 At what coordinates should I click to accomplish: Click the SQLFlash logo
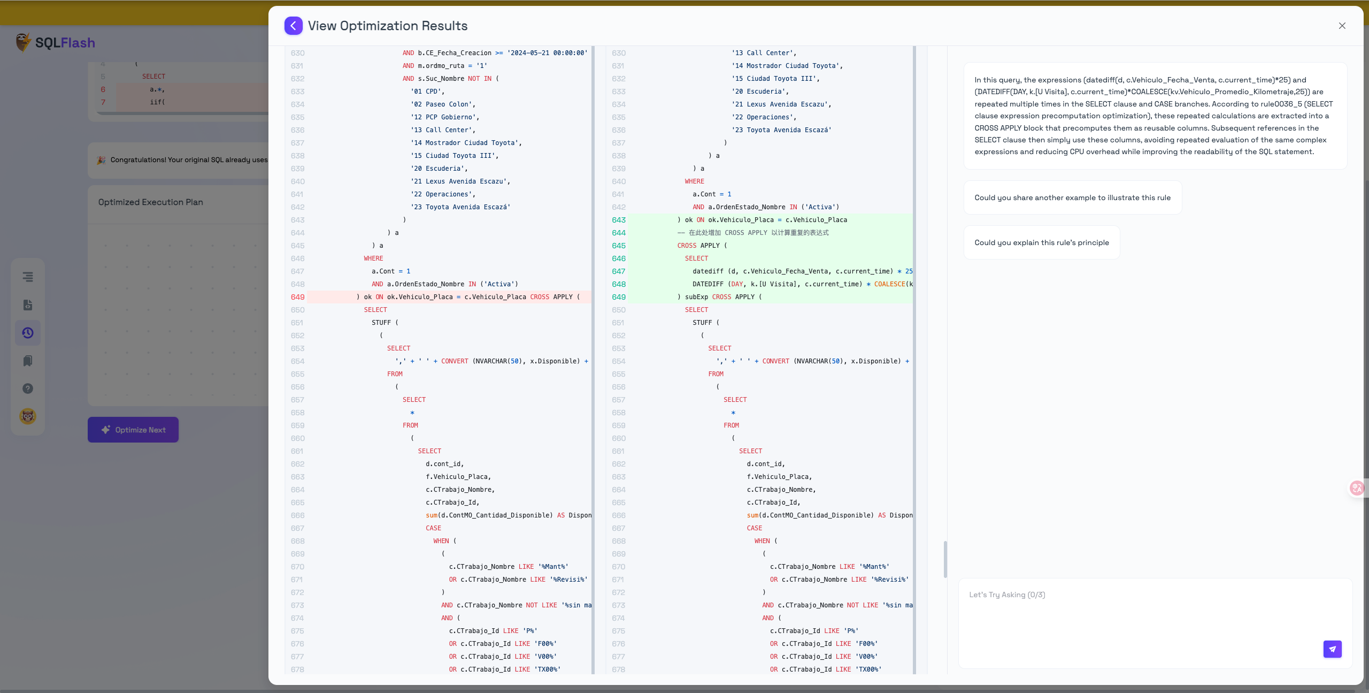pos(55,42)
